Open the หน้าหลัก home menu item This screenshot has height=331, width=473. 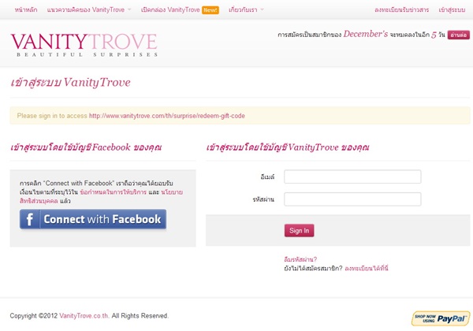coord(26,9)
